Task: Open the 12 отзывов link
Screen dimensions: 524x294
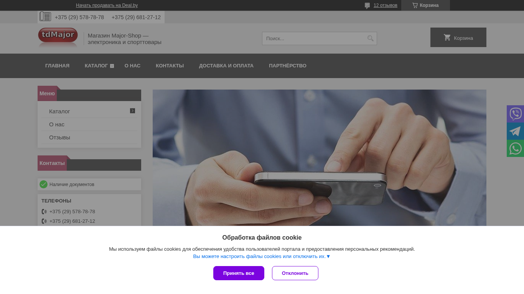Action: [x=386, y=5]
